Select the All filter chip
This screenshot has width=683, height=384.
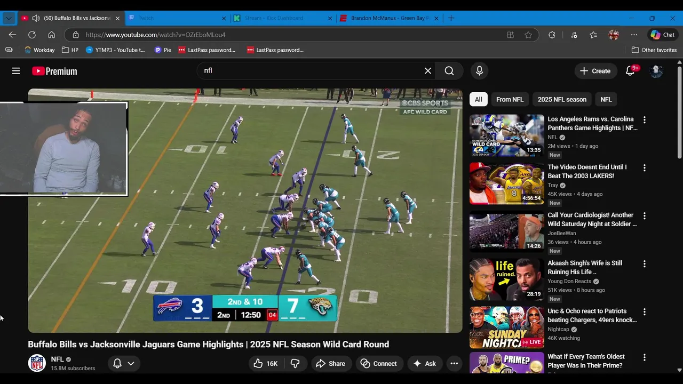coord(479,99)
